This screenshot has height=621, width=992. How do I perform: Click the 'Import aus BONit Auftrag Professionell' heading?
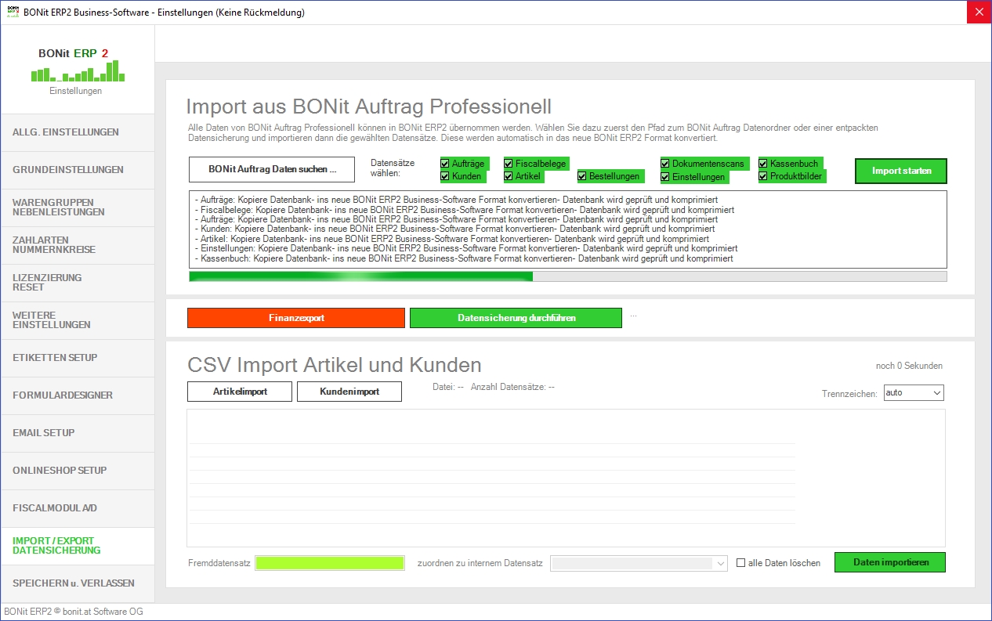369,107
